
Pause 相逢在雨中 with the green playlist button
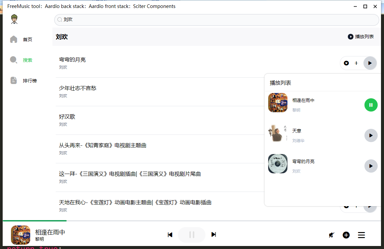[x=371, y=105]
